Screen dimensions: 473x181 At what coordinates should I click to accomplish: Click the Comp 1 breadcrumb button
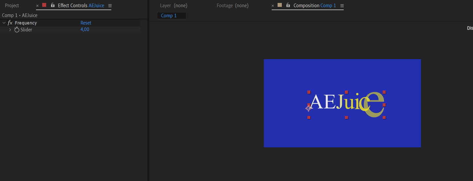tap(172, 16)
